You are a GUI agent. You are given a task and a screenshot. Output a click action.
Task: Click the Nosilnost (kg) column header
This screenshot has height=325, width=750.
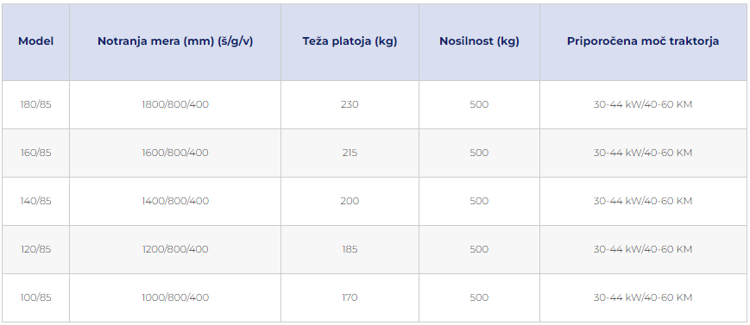click(x=479, y=41)
